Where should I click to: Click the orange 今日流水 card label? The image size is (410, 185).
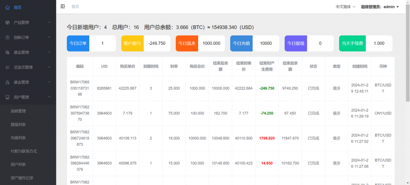(187, 43)
